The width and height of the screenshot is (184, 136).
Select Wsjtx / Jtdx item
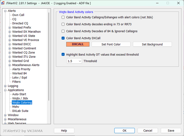click(20, 98)
